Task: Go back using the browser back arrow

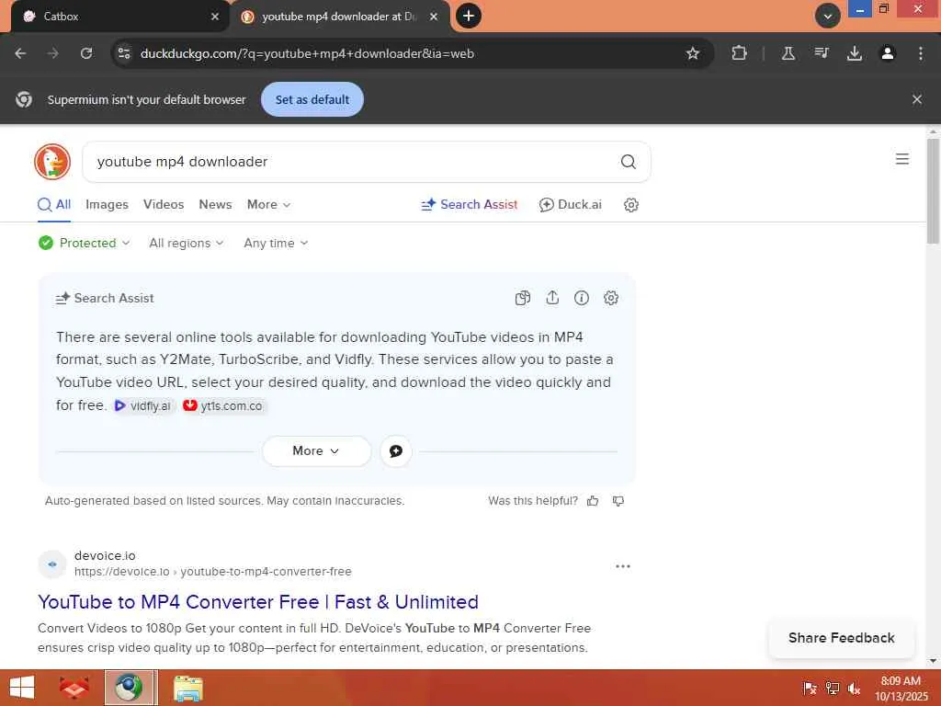Action: click(x=20, y=53)
